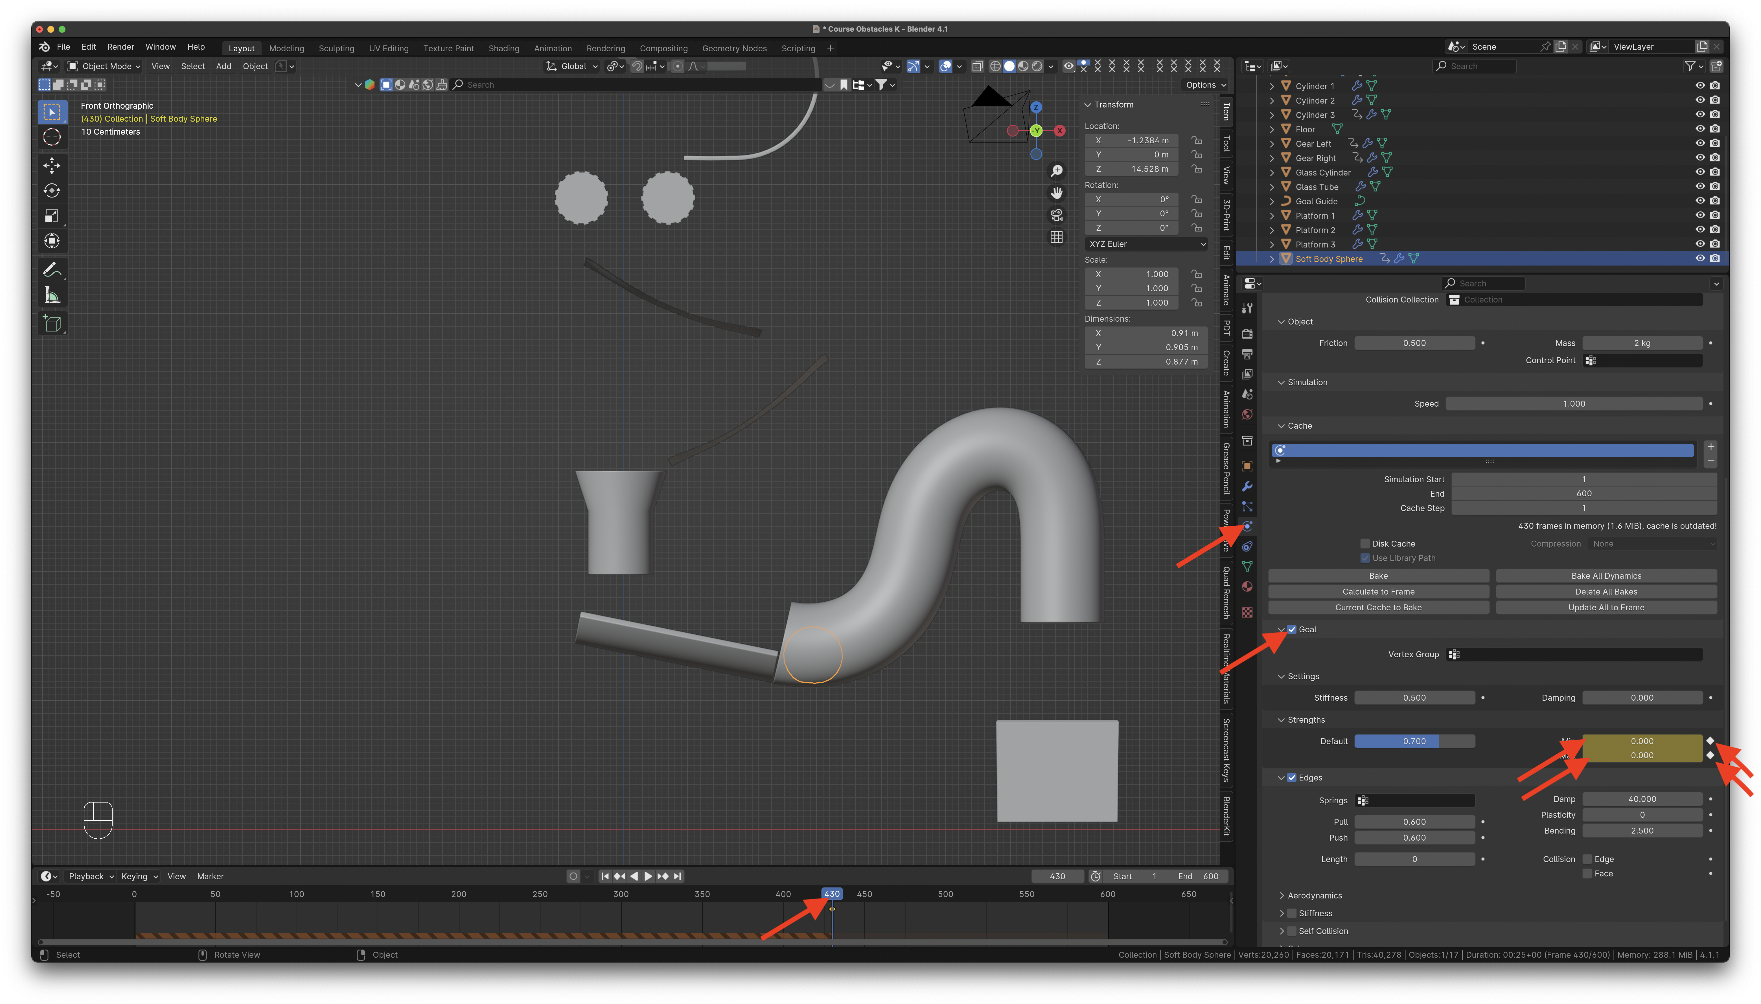
Task: Open the Playback dropdown in timeline
Action: coord(91,876)
